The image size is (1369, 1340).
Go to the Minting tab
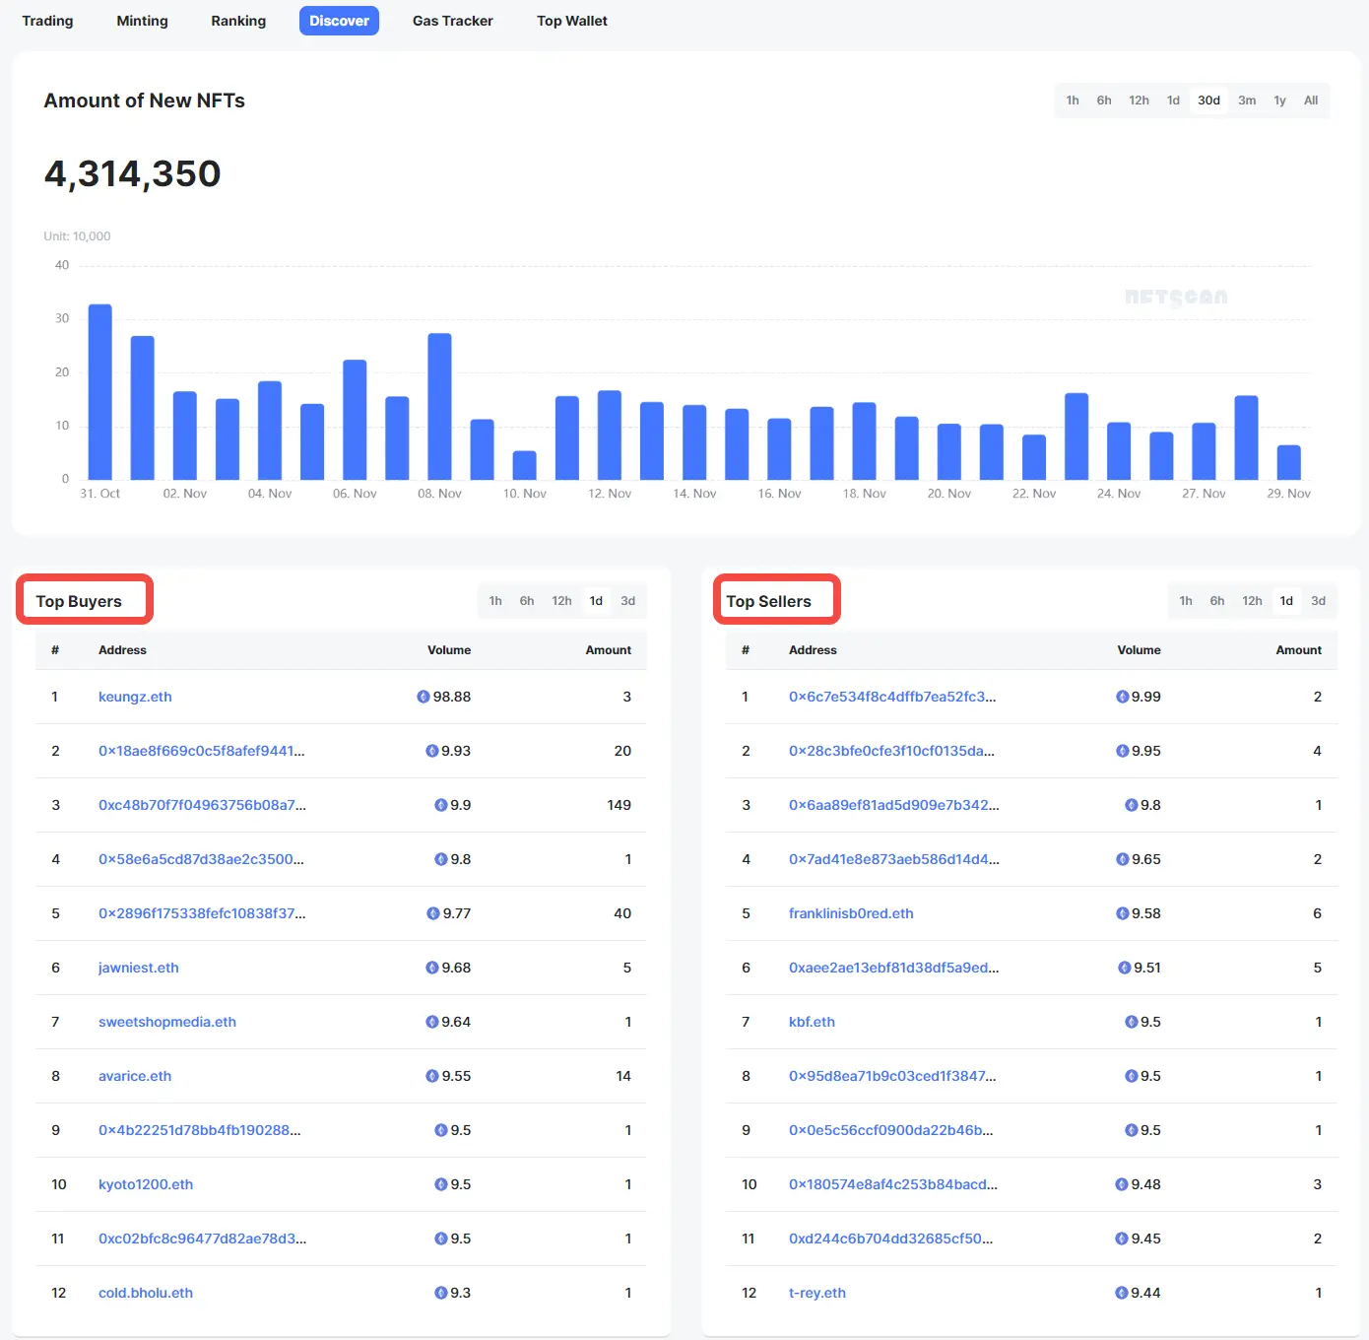[x=142, y=21]
